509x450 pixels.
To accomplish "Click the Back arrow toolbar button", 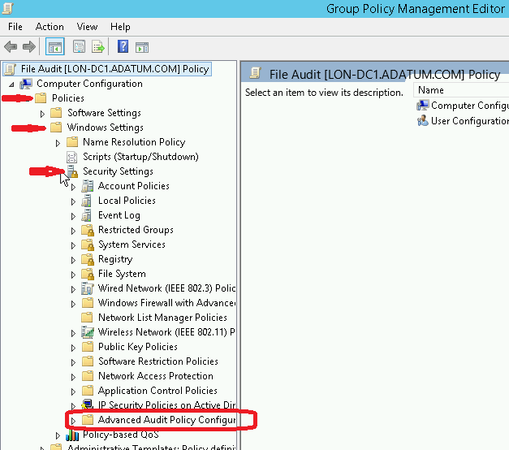I will 11,47.
